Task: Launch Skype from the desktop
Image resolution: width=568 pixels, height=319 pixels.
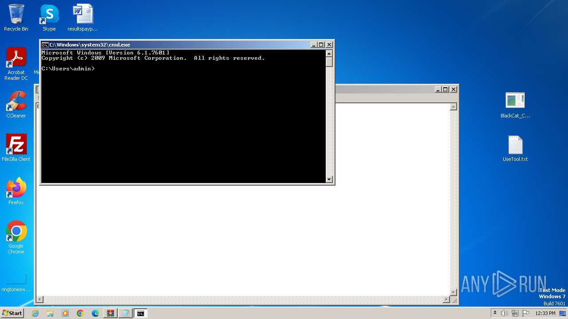Action: 49,18
